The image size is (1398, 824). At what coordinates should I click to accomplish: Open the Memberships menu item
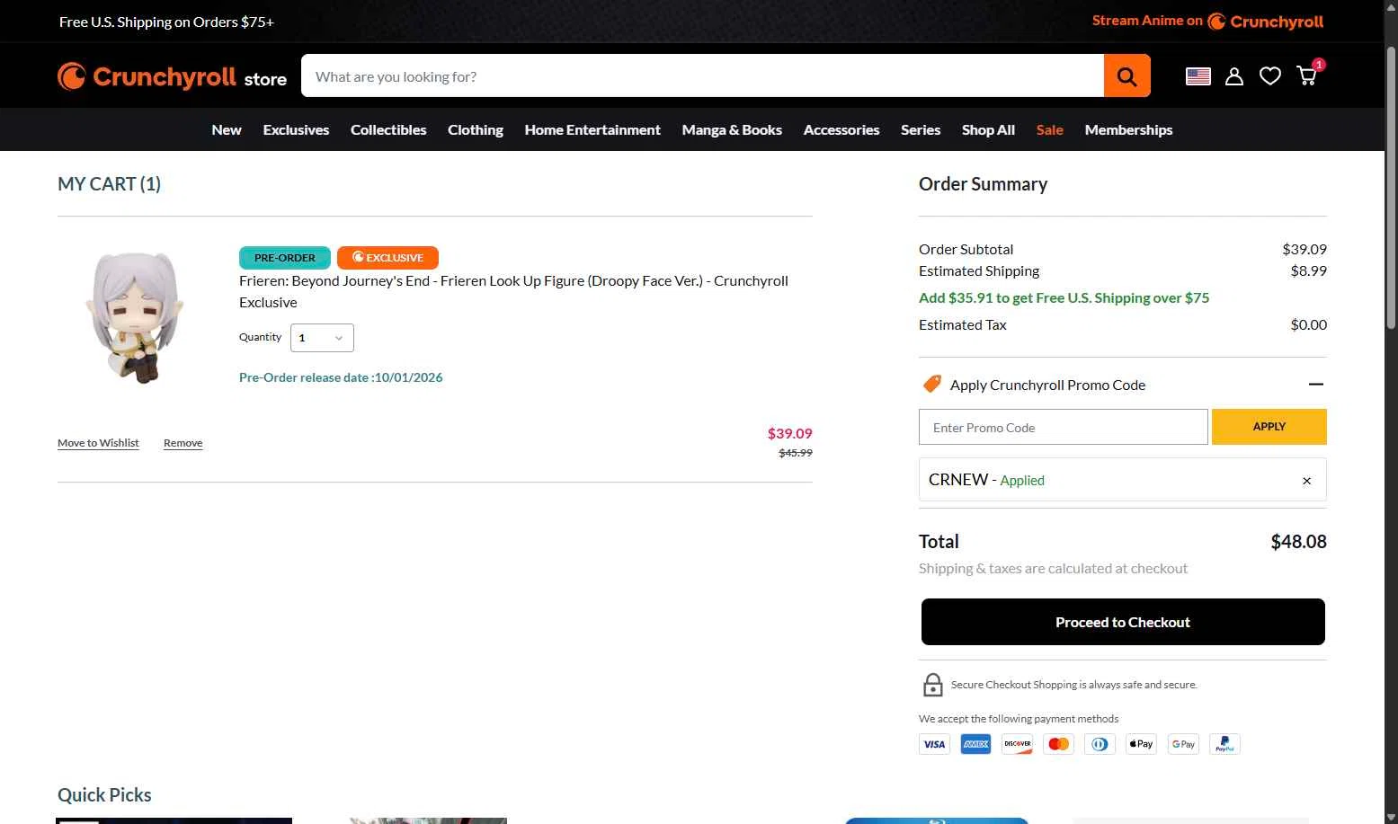coord(1128,129)
